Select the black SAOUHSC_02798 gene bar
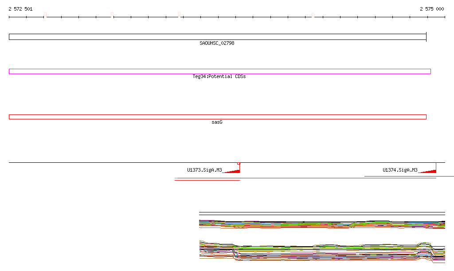Screen dimensions: 454x271 click(x=217, y=37)
